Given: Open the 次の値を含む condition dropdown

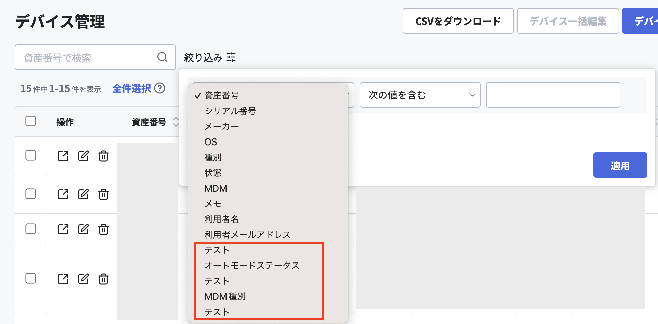Looking at the screenshot, I should click(x=420, y=95).
